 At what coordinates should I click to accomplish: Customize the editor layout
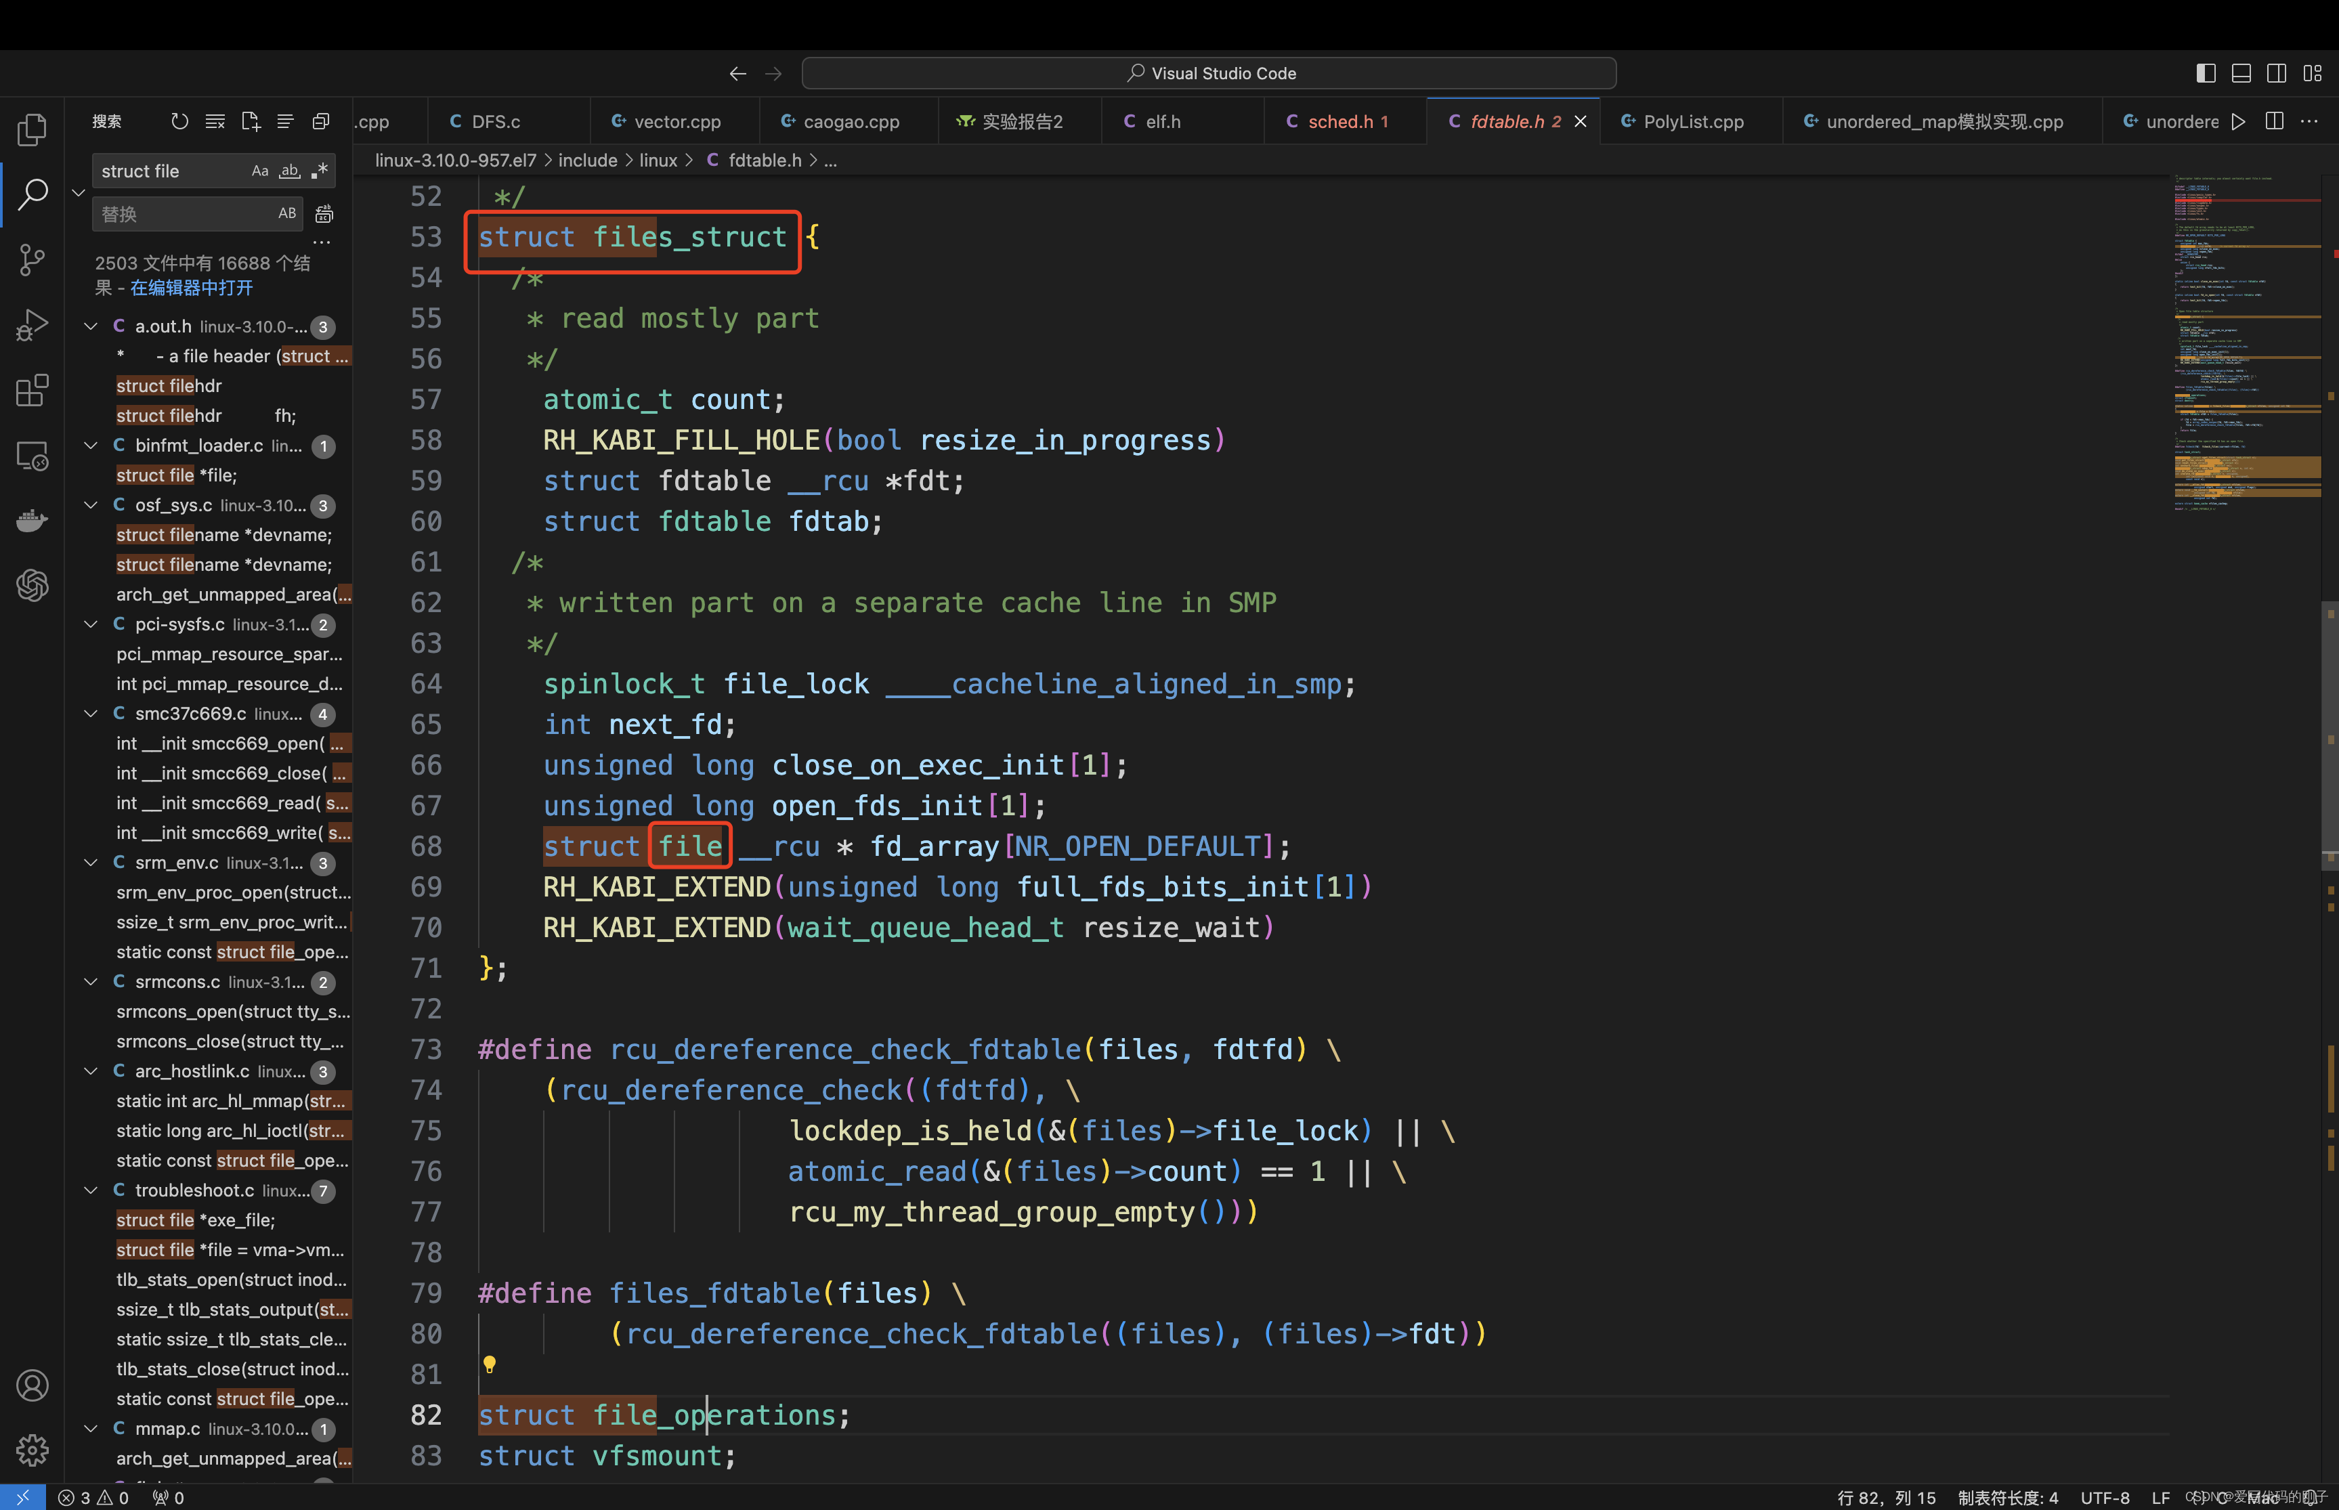pyautogui.click(x=2313, y=74)
